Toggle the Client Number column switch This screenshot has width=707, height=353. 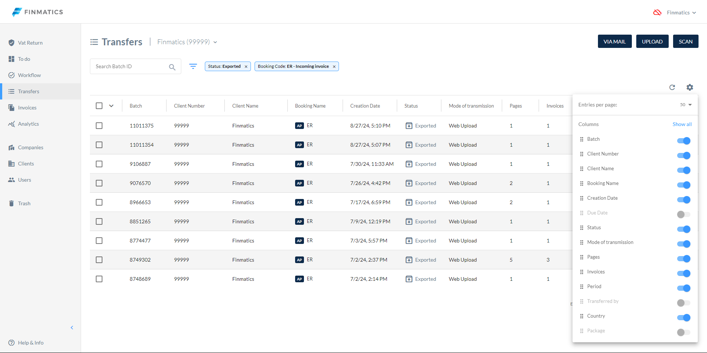coord(684,155)
